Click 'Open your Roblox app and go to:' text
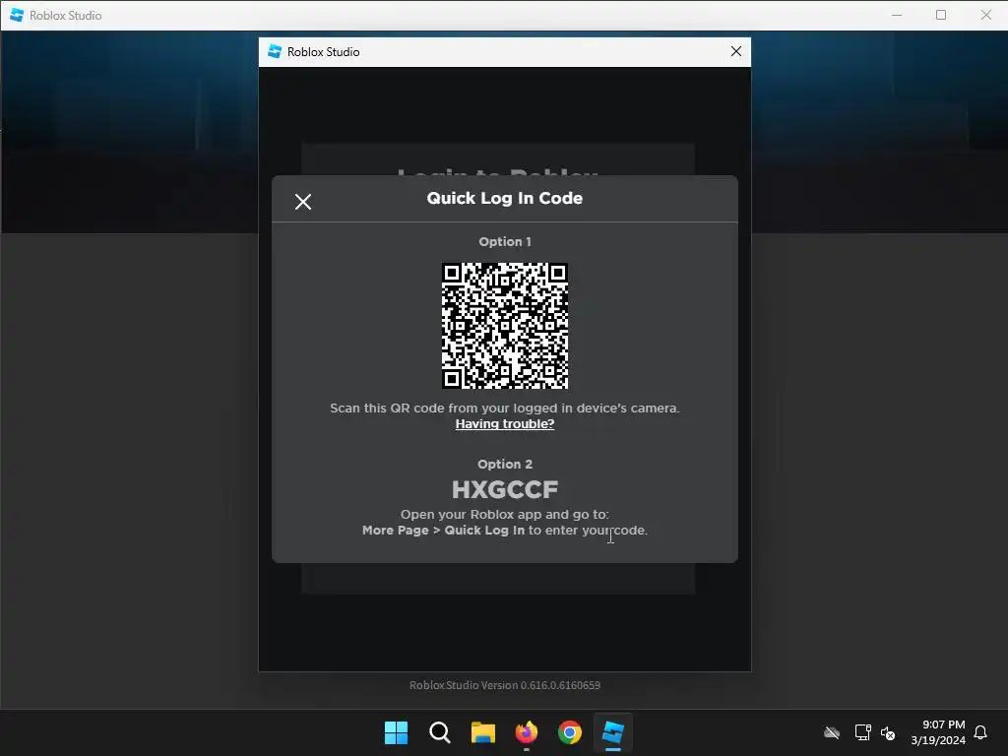1008x756 pixels. 505,514
